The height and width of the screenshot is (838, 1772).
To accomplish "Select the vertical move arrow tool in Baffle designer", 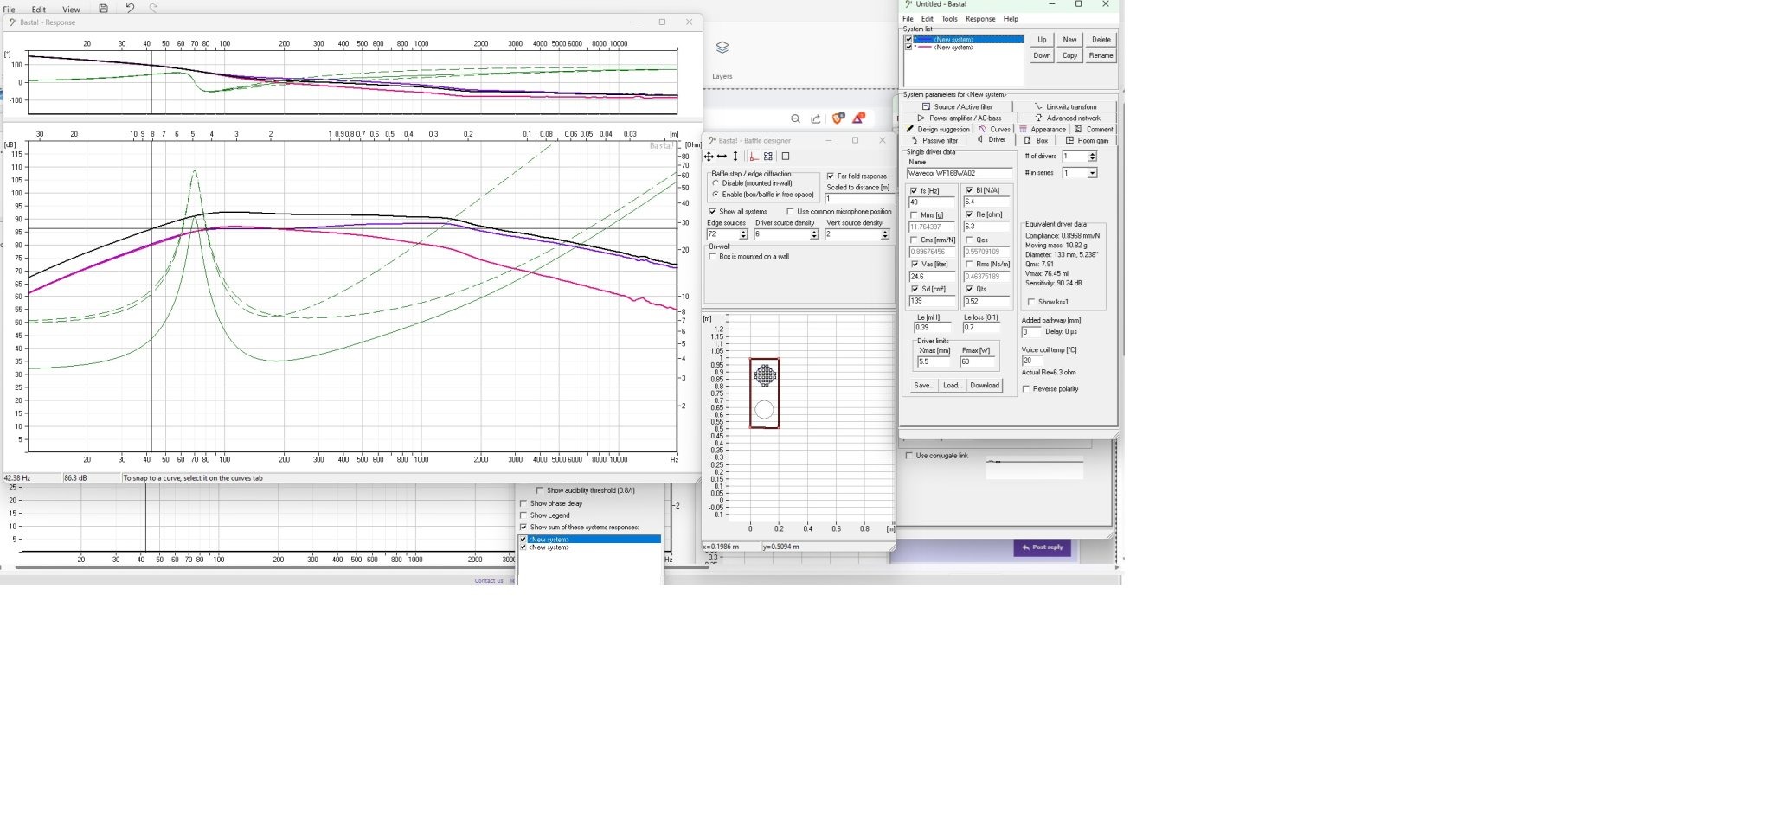I will point(735,157).
